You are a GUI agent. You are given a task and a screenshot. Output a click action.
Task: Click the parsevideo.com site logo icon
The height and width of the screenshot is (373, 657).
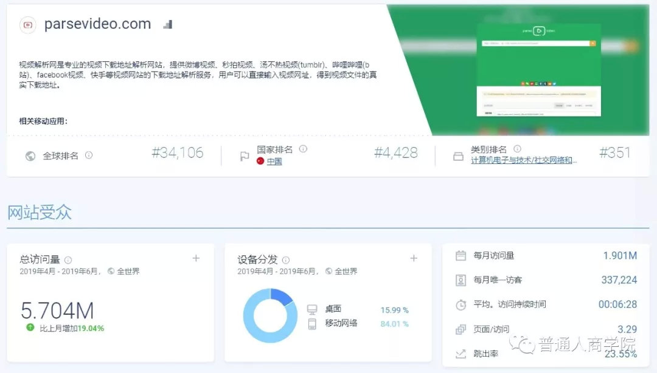click(x=28, y=24)
